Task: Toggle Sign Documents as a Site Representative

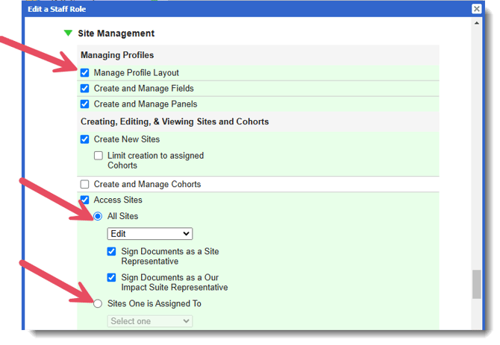Action: (x=112, y=252)
